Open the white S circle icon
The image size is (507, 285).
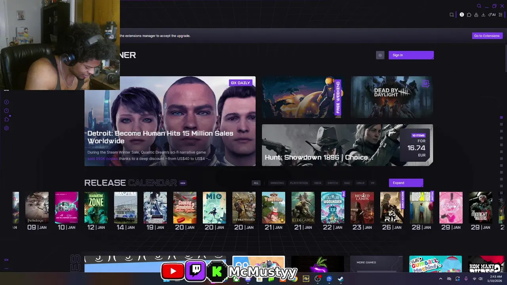(462, 15)
